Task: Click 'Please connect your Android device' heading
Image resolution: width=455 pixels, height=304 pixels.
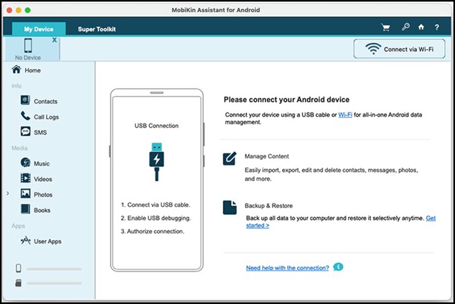Action: point(286,99)
